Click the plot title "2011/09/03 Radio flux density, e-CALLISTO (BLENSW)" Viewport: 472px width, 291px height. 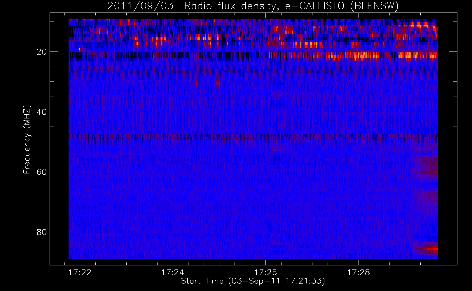click(253, 6)
